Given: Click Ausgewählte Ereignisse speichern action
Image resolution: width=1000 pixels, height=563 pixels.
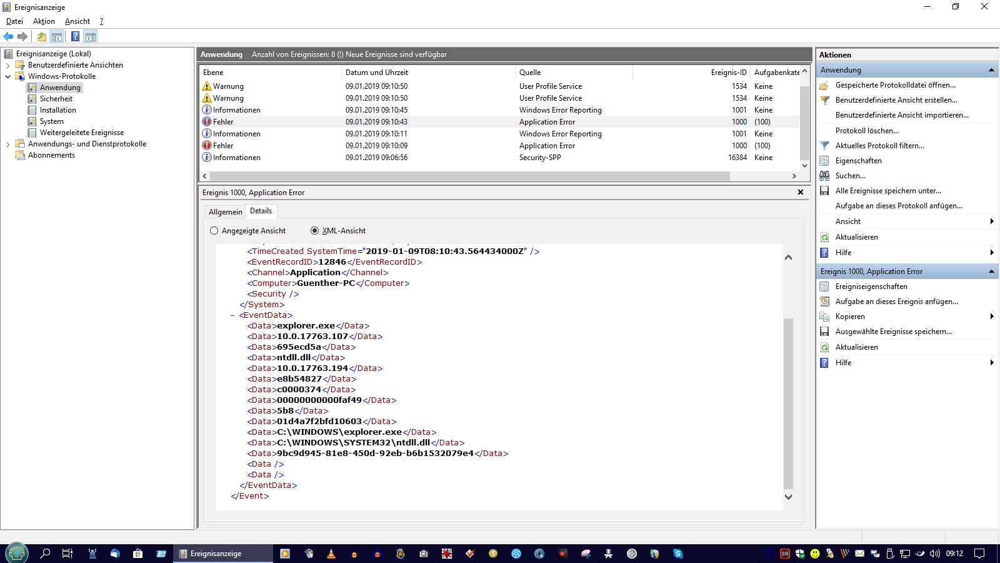Looking at the screenshot, I should pos(893,332).
